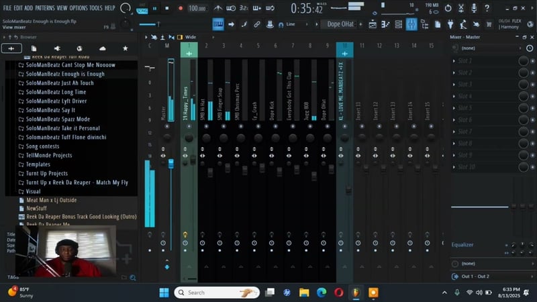Toggle loop recording icon

point(270,8)
